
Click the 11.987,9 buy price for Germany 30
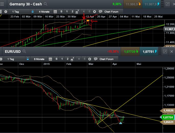coord(151,4)
